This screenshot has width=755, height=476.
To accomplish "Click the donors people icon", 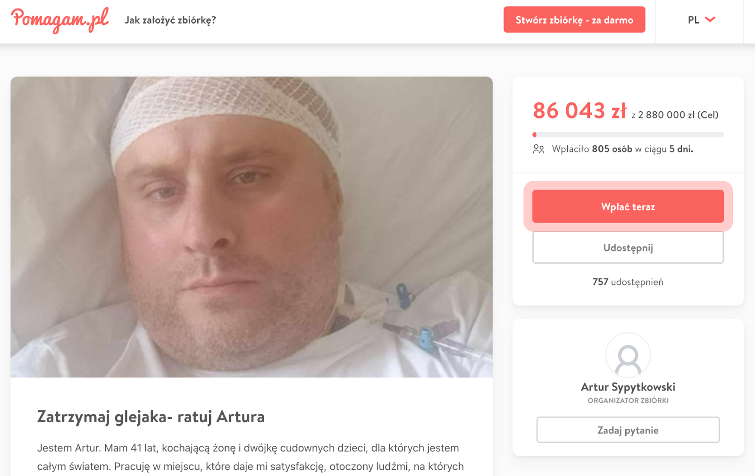I will 538,150.
